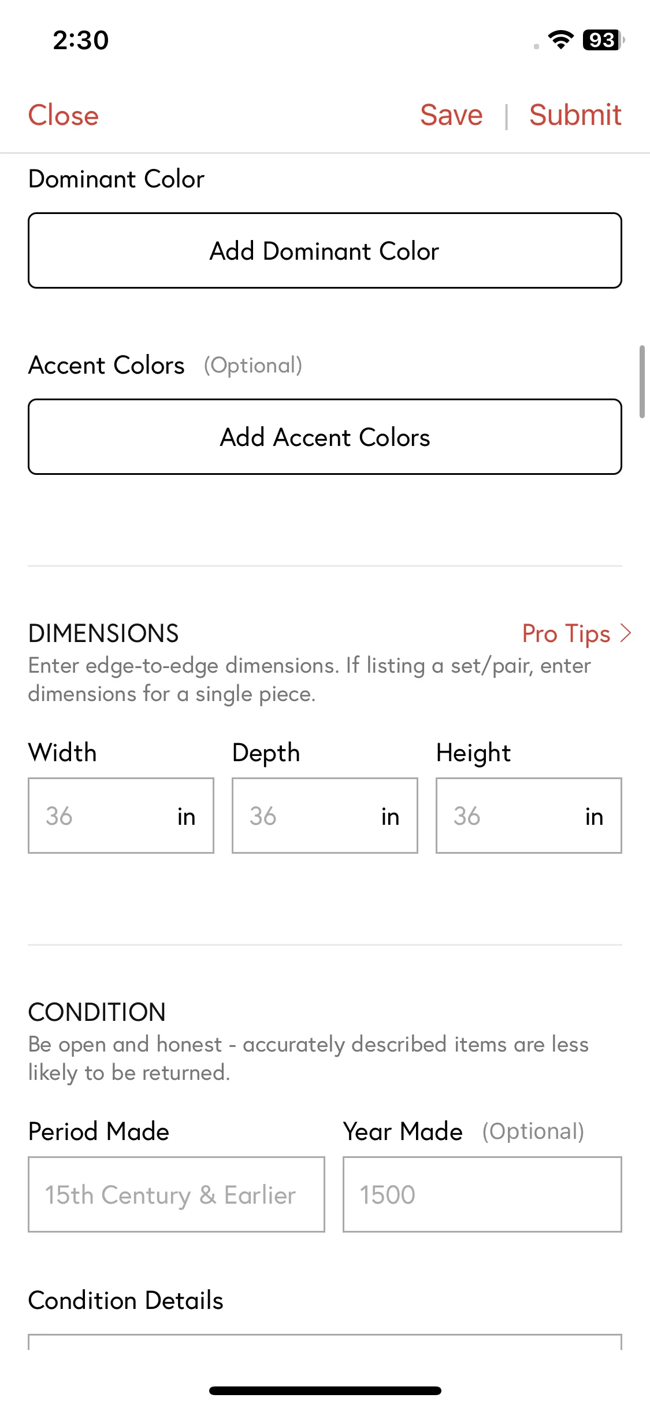Open Add Dominant Color picker
650x1409 pixels.
point(325,250)
